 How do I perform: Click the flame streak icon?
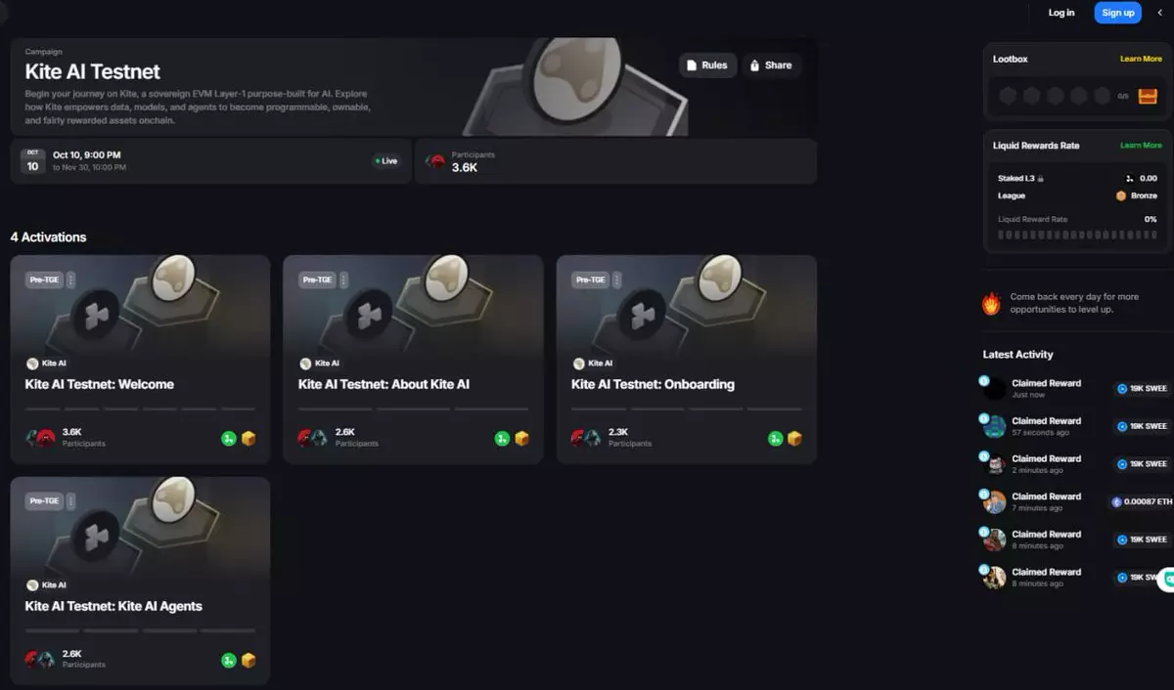click(992, 303)
